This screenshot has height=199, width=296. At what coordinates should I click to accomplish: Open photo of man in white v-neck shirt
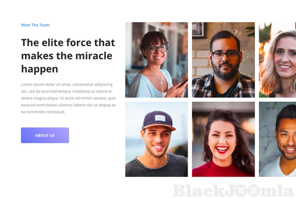point(277,139)
